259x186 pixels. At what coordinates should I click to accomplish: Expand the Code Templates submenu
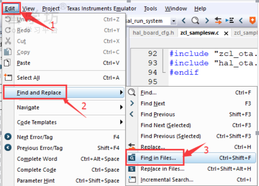tap(69, 122)
